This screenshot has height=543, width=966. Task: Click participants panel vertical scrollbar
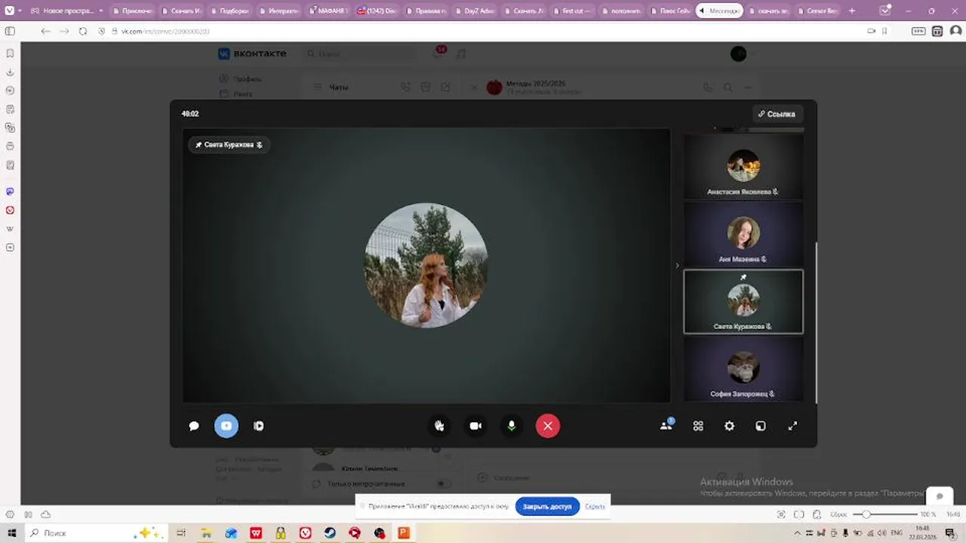point(817,324)
